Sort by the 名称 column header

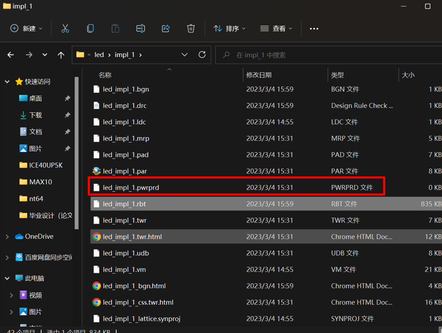[105, 75]
